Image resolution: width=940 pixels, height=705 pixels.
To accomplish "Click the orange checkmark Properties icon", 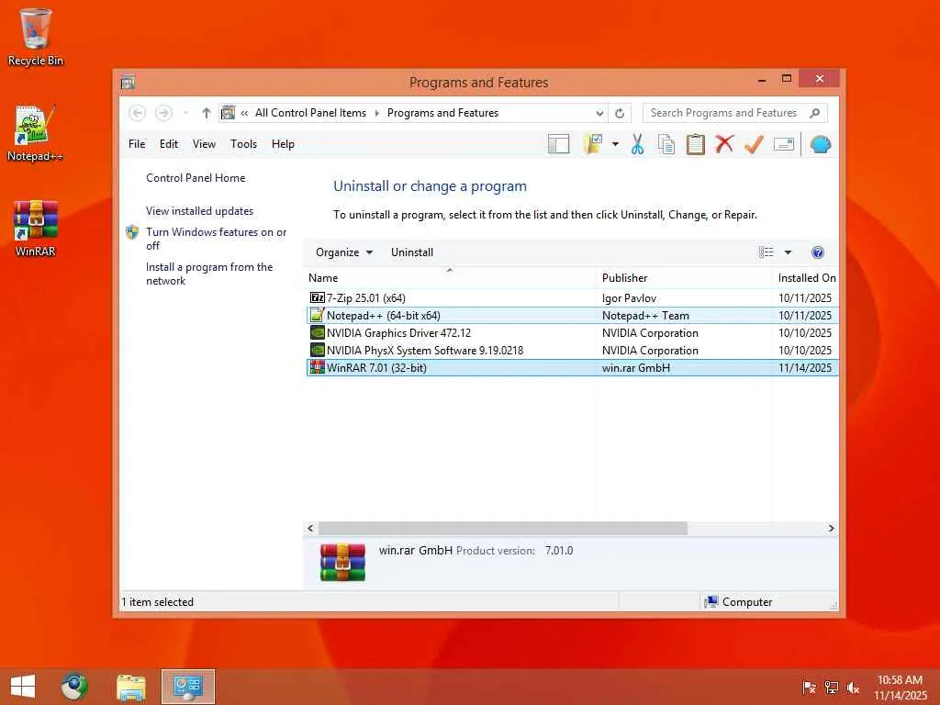I will 754,144.
